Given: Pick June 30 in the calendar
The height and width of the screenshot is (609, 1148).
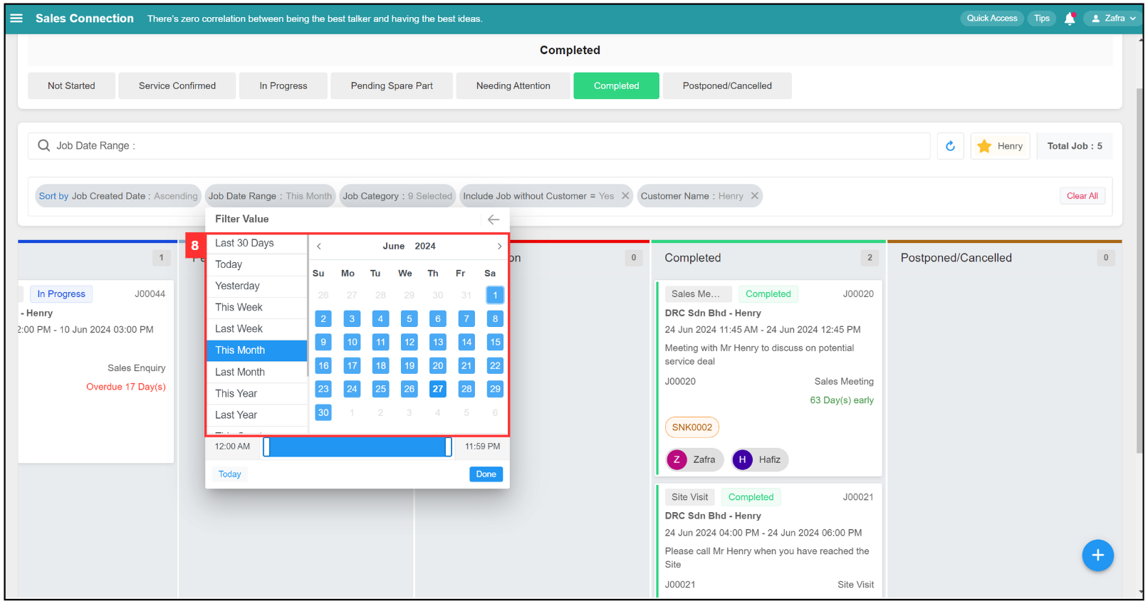Looking at the screenshot, I should click(x=323, y=412).
